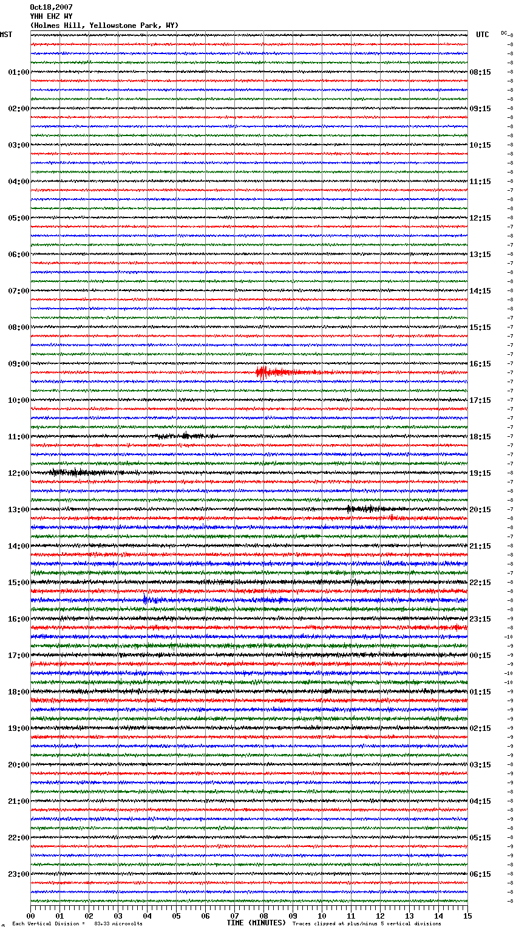This screenshot has height=932, width=516.
Task: Click the 'DC' column header
Action: 504,33
